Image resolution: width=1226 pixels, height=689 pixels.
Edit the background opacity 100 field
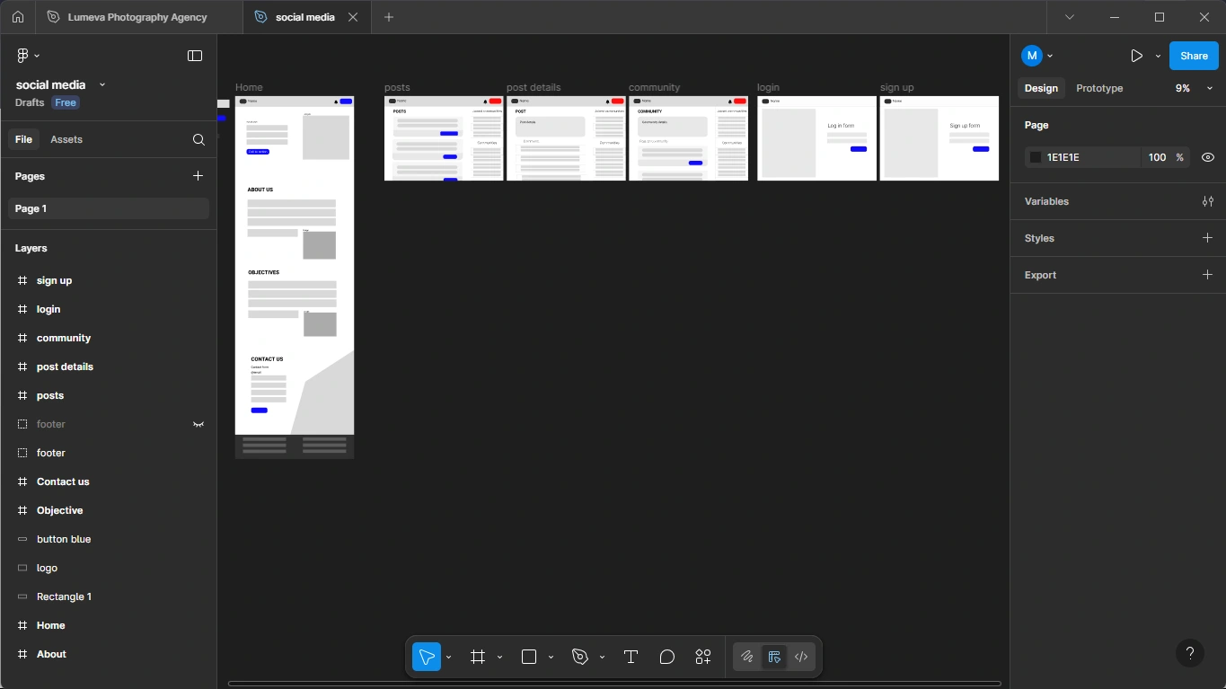[x=1157, y=157]
